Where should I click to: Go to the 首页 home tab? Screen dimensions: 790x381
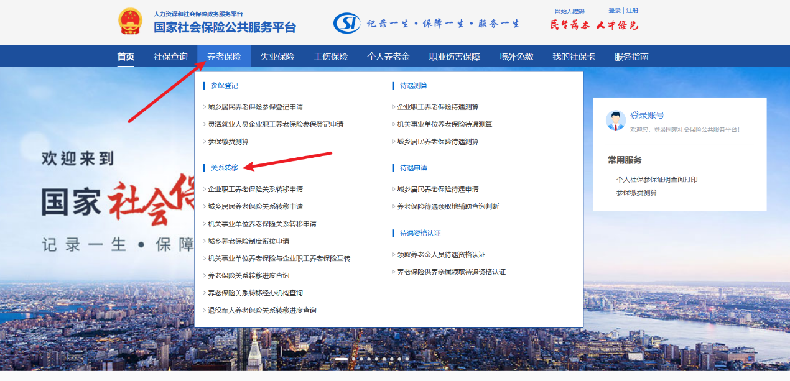(x=125, y=56)
